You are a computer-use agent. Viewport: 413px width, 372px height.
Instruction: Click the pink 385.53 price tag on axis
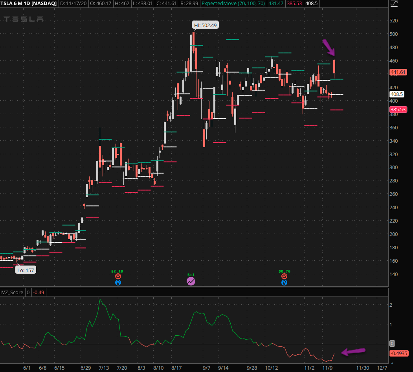pyautogui.click(x=398, y=109)
